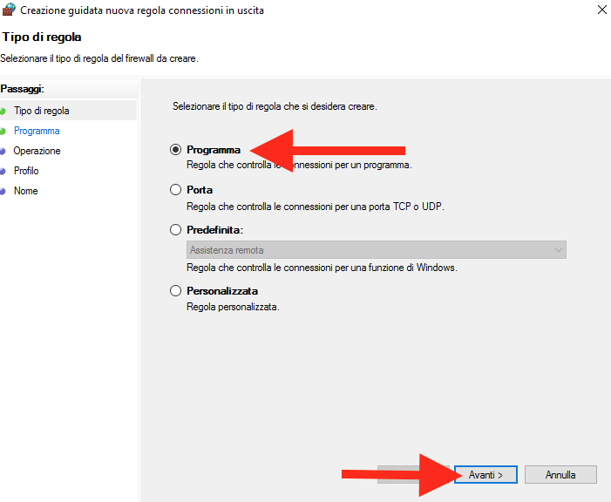Select the Personalizzata radio button

click(175, 291)
